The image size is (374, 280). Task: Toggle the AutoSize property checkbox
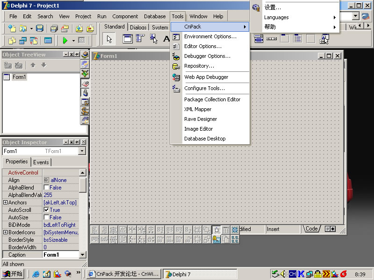pos(46,217)
